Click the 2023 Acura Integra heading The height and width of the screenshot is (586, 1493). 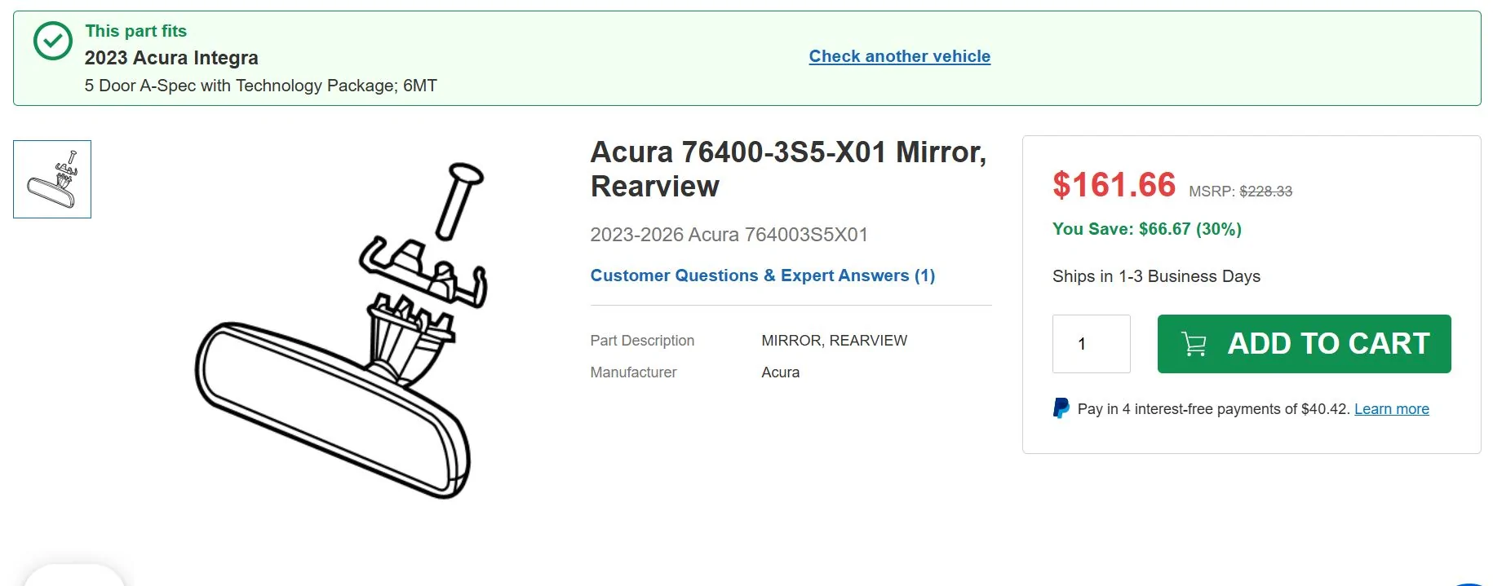(x=171, y=58)
